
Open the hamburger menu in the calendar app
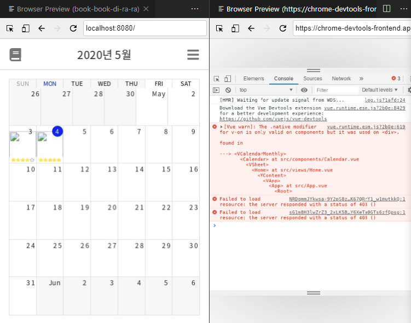pos(193,55)
